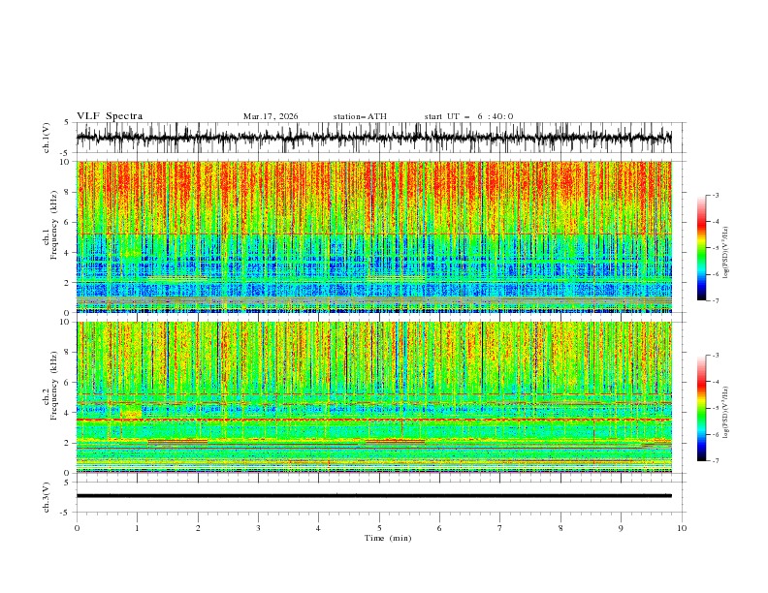Click the "8" kHz tick of ch.1 spectrogram

click(x=67, y=192)
